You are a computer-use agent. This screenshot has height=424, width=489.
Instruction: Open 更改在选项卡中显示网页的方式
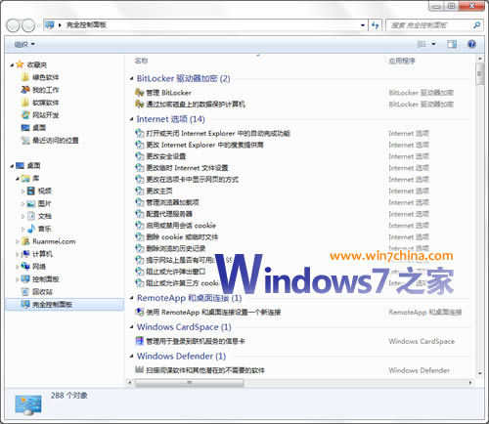click(192, 180)
